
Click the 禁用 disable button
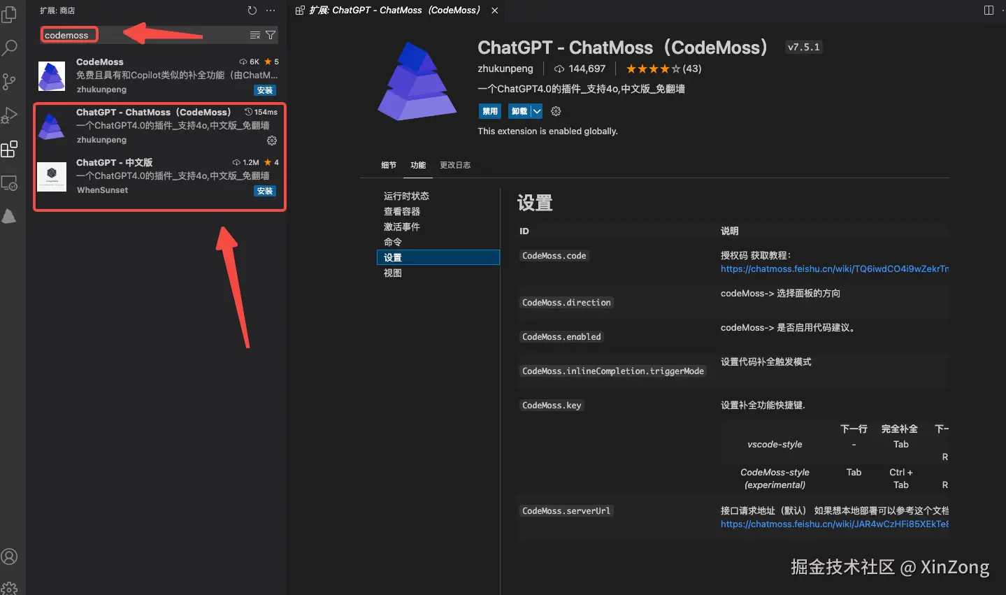(x=490, y=111)
